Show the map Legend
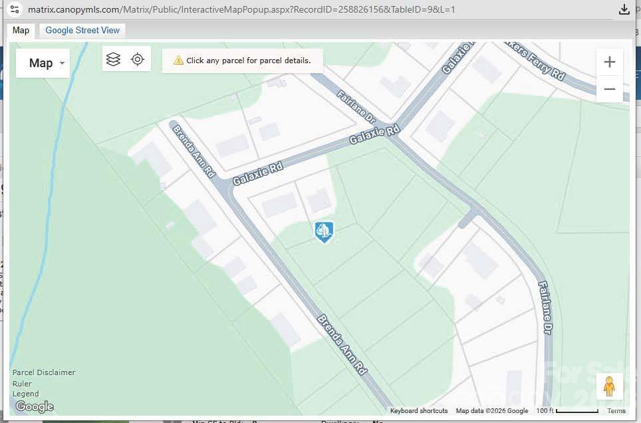The width and height of the screenshot is (641, 423). pos(26,394)
